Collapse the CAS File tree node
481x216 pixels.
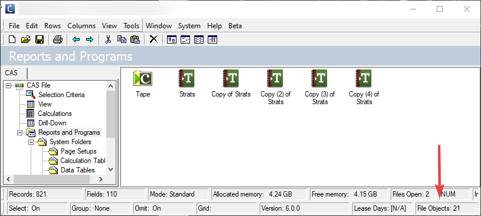[x=8, y=85]
